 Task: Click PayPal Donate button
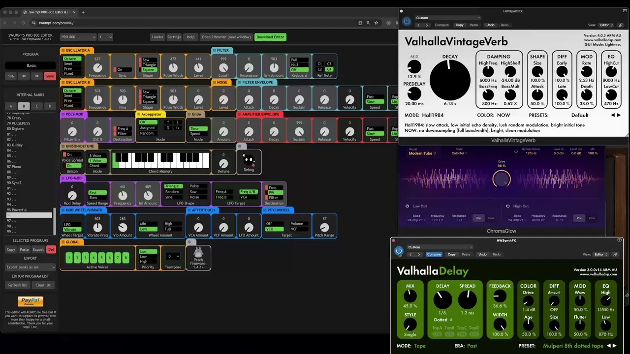[31, 301]
